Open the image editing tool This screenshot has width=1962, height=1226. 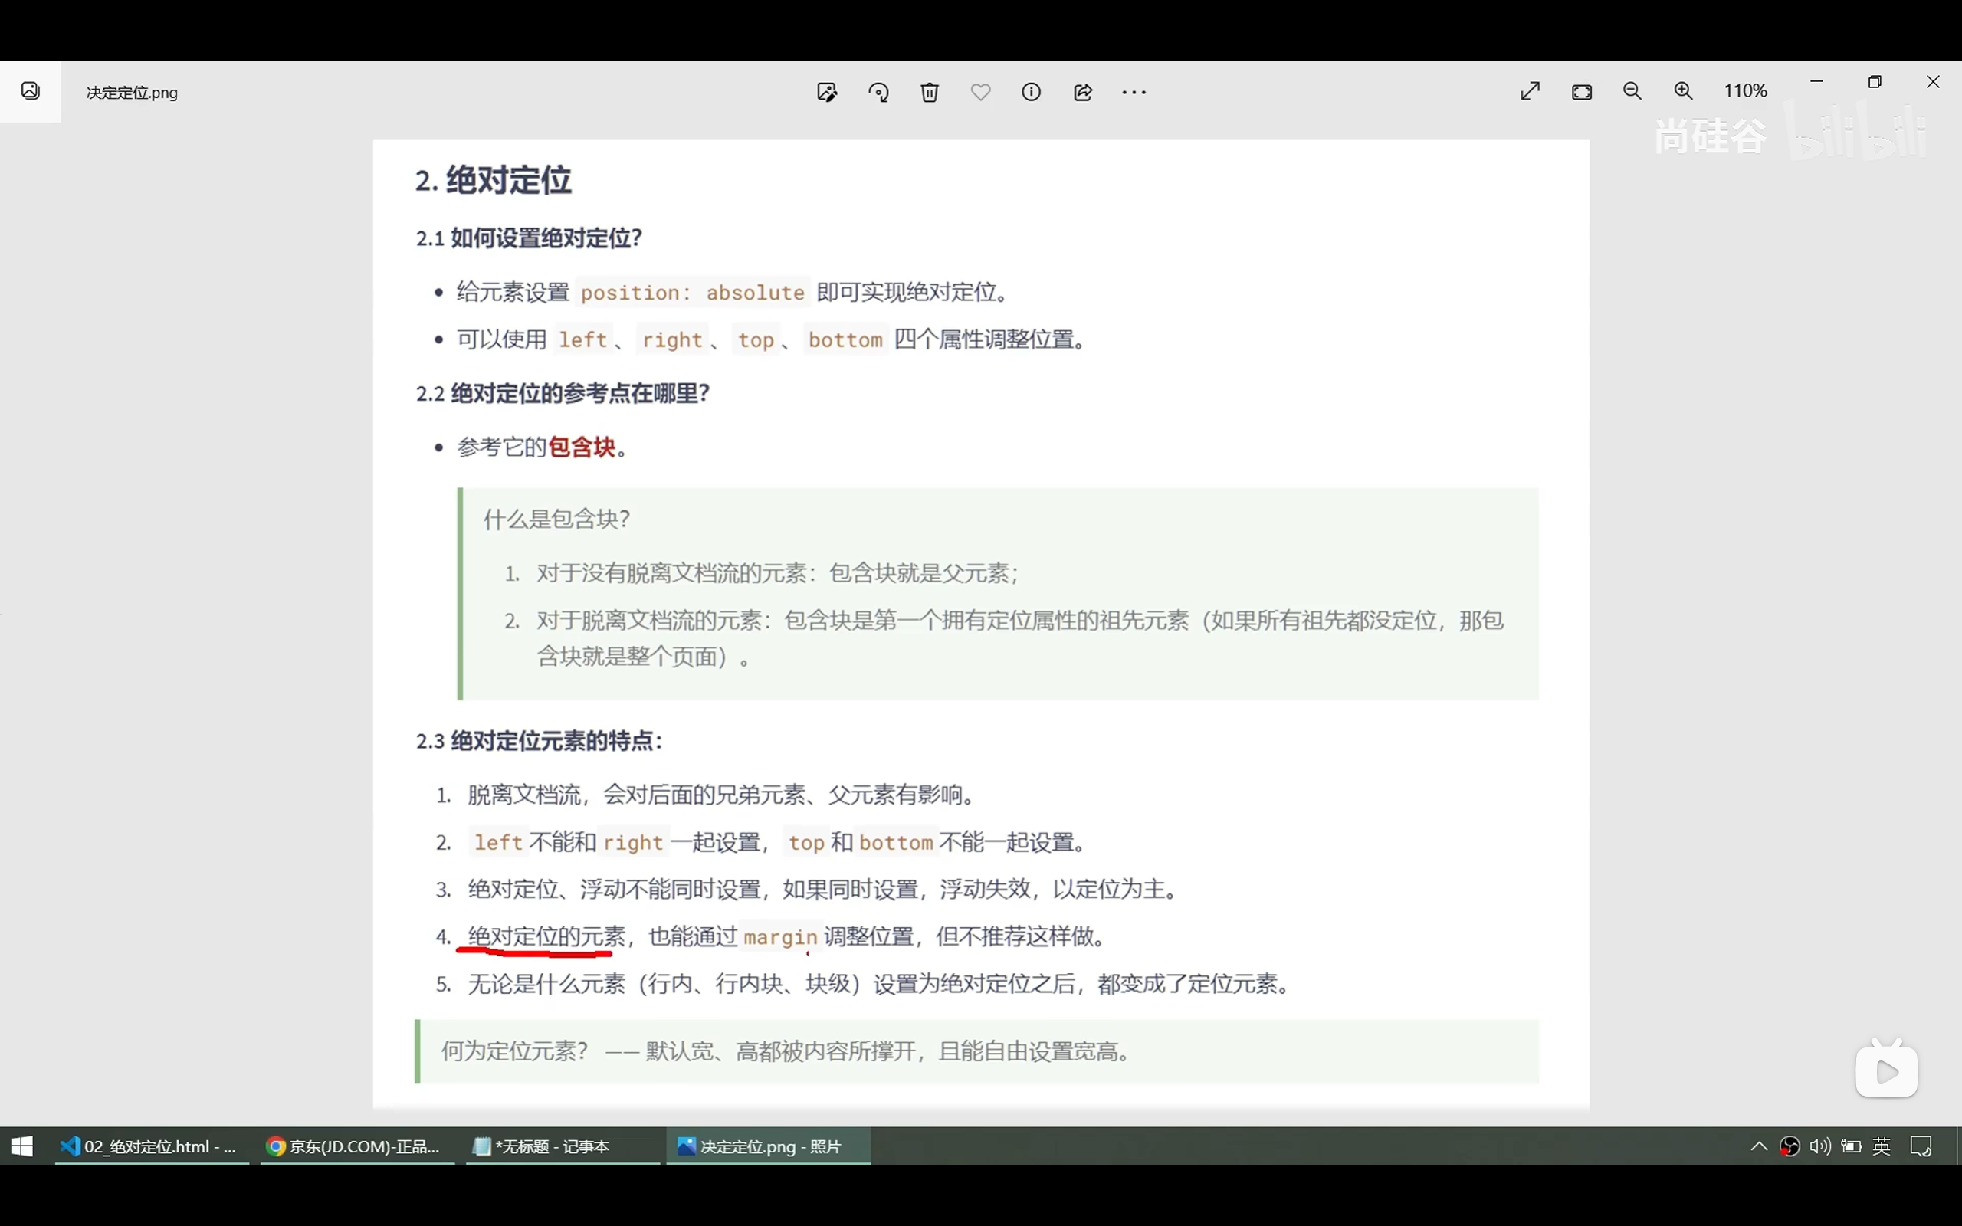827,92
